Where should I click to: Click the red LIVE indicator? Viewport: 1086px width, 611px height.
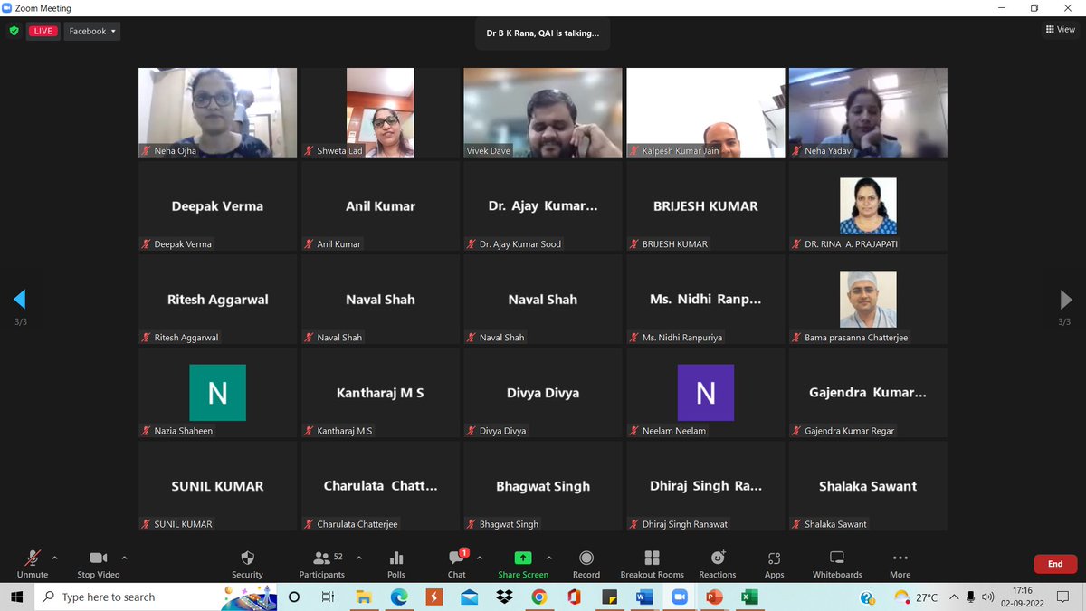click(x=43, y=31)
